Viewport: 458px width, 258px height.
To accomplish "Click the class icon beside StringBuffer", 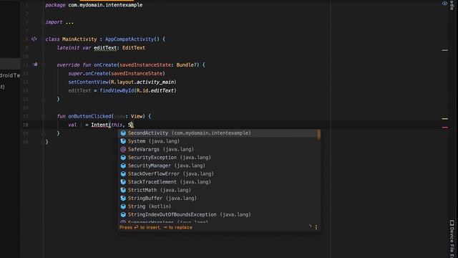I will (123, 199).
